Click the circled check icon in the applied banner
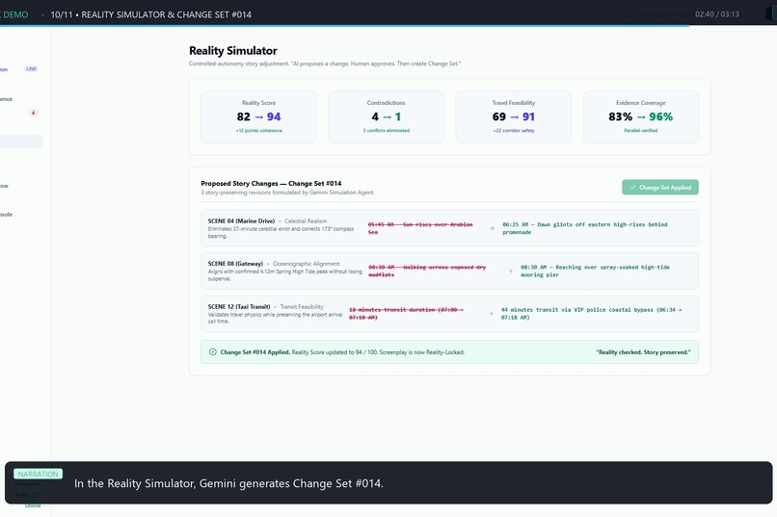The width and height of the screenshot is (777, 517). (x=213, y=352)
